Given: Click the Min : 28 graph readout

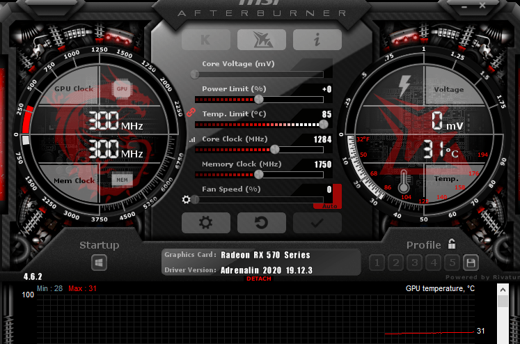Looking at the screenshot, I should [x=49, y=288].
